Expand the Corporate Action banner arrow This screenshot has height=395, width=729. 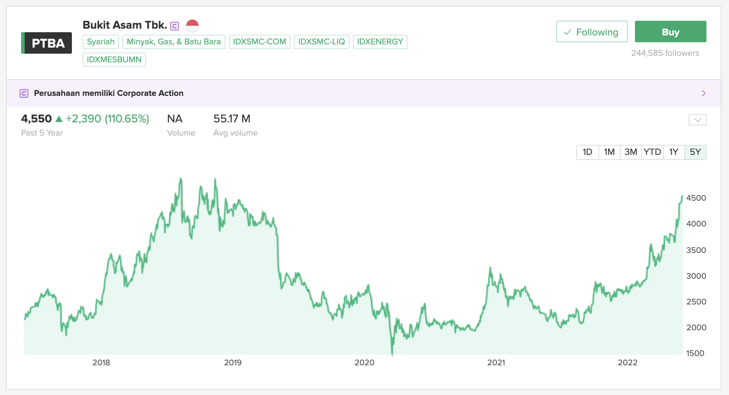[x=704, y=93]
